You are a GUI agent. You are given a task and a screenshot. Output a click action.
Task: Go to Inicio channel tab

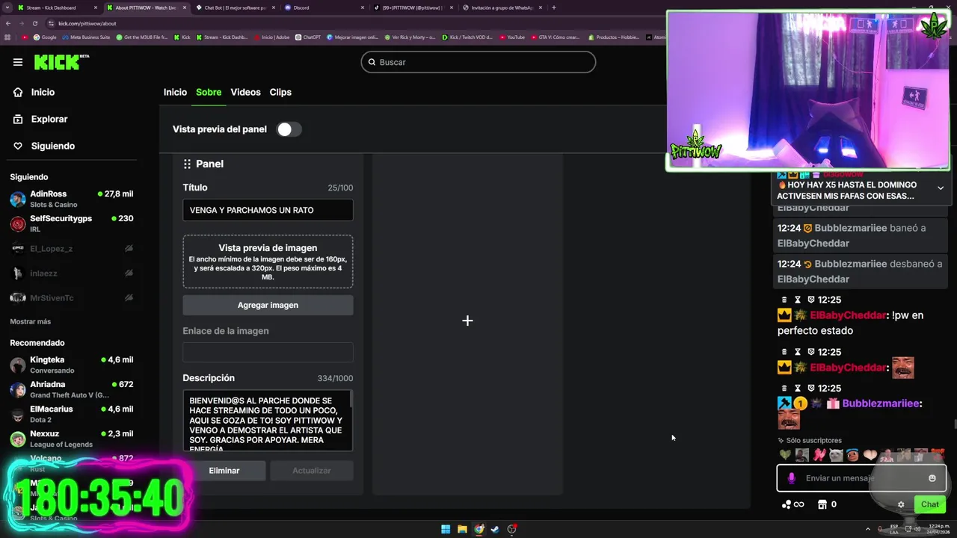pyautogui.click(x=175, y=92)
